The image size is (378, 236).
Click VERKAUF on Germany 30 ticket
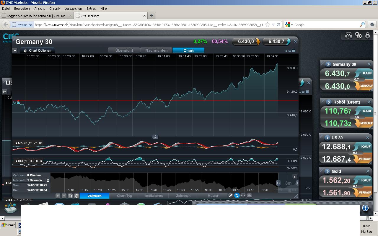(x=364, y=86)
